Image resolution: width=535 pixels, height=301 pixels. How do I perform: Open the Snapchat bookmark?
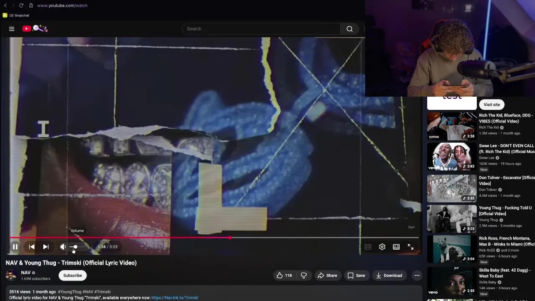click(16, 15)
